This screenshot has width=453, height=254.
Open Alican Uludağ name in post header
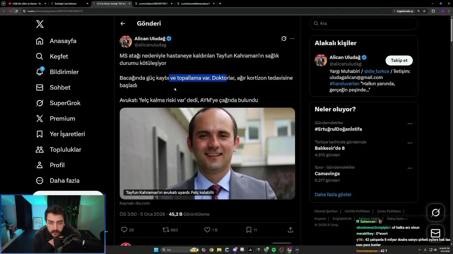tap(150, 38)
